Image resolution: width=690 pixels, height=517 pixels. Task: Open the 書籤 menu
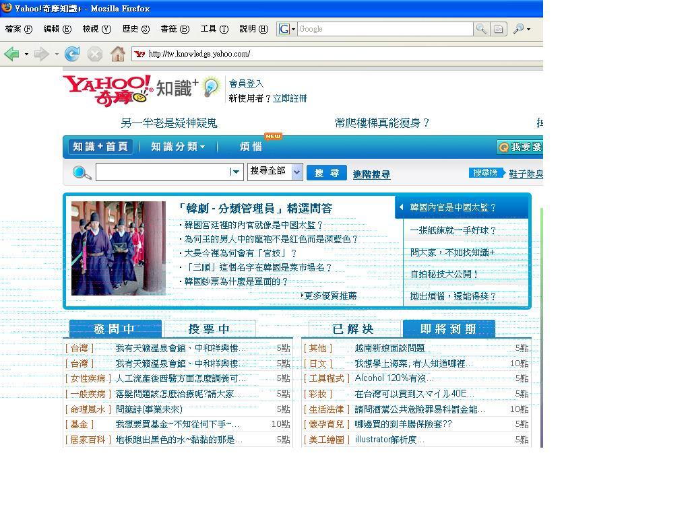coord(175,29)
